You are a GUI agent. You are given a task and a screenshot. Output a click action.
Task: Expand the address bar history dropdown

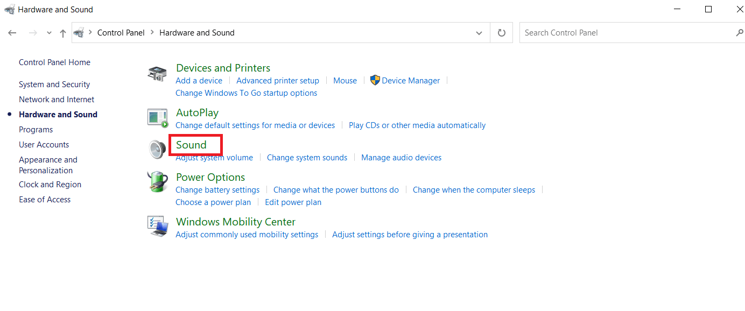(x=479, y=33)
